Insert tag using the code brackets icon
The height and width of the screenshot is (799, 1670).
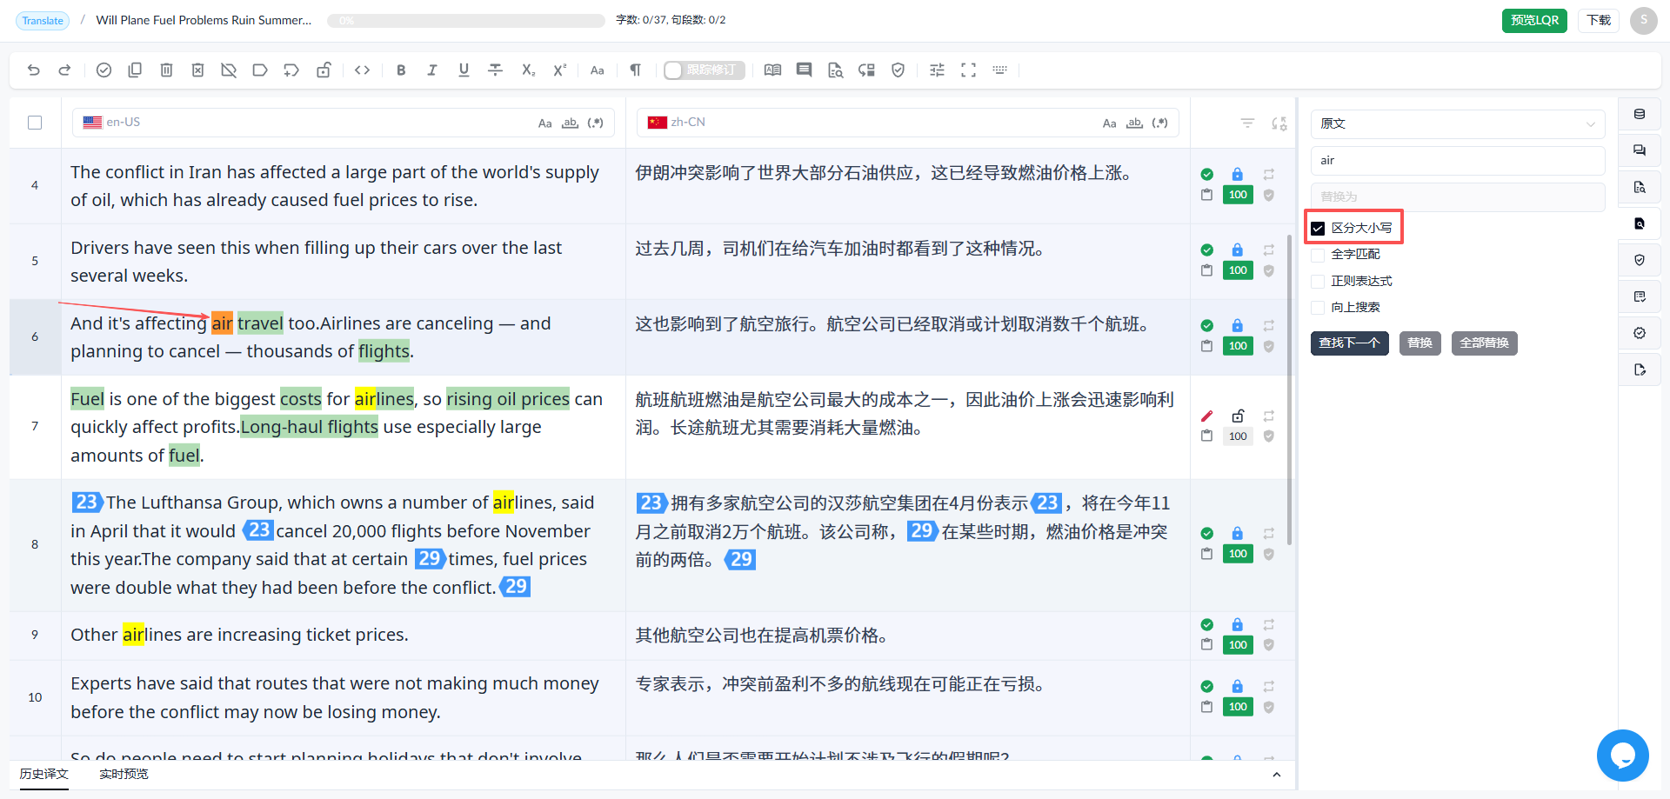363,70
